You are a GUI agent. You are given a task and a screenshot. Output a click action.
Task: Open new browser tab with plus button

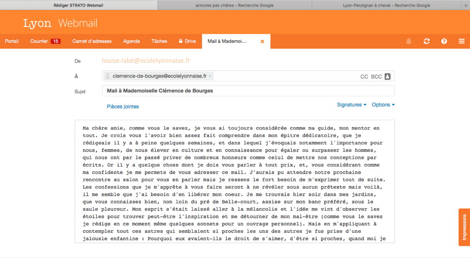[466, 5]
